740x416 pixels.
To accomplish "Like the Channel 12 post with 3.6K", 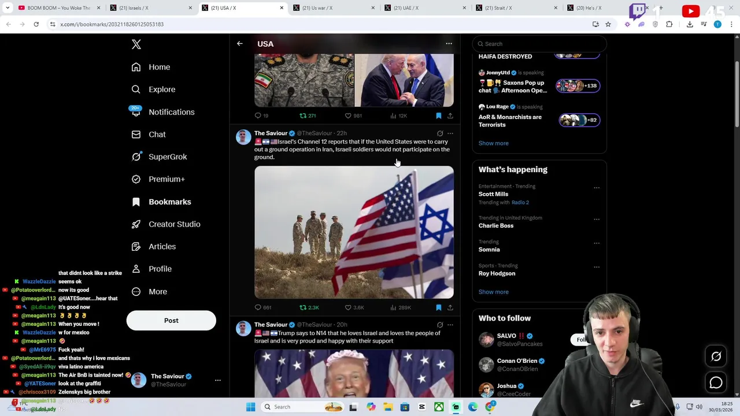I will pos(354,307).
